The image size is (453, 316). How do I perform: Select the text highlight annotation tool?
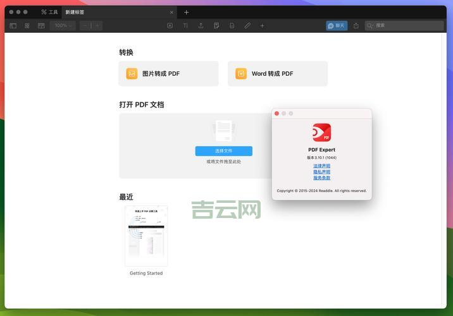click(170, 26)
